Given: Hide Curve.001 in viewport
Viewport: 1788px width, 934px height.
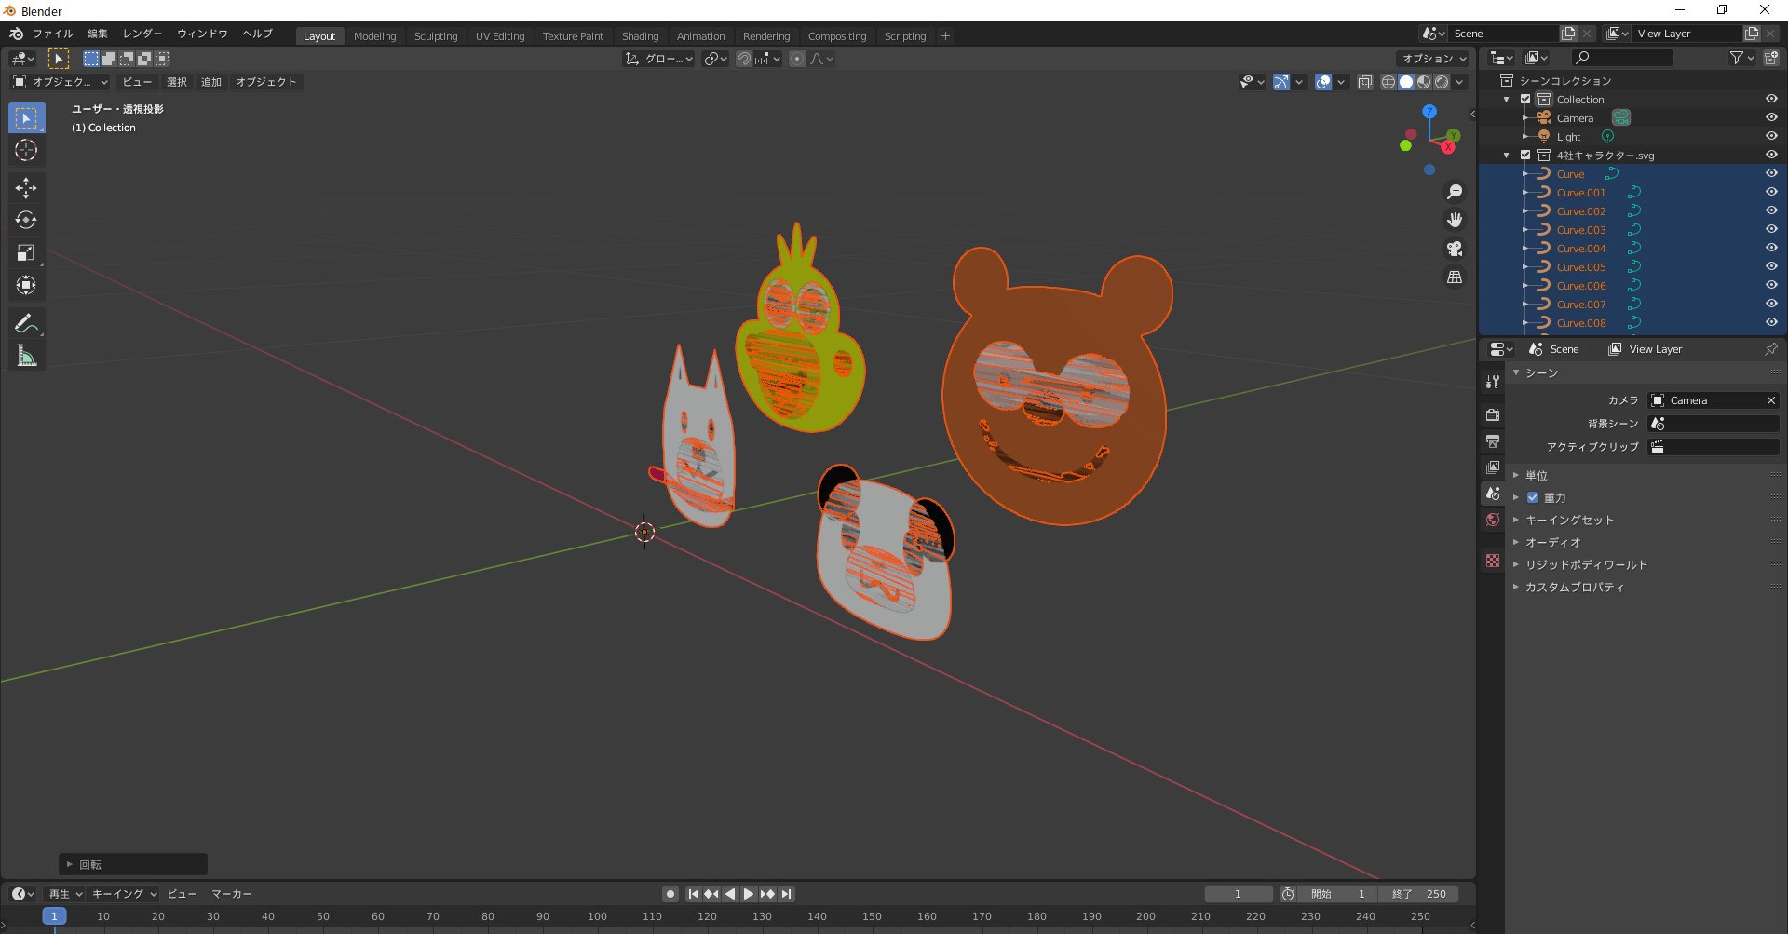Looking at the screenshot, I should (x=1771, y=192).
